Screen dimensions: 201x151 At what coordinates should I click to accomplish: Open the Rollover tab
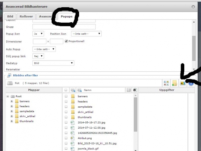click(x=26, y=16)
